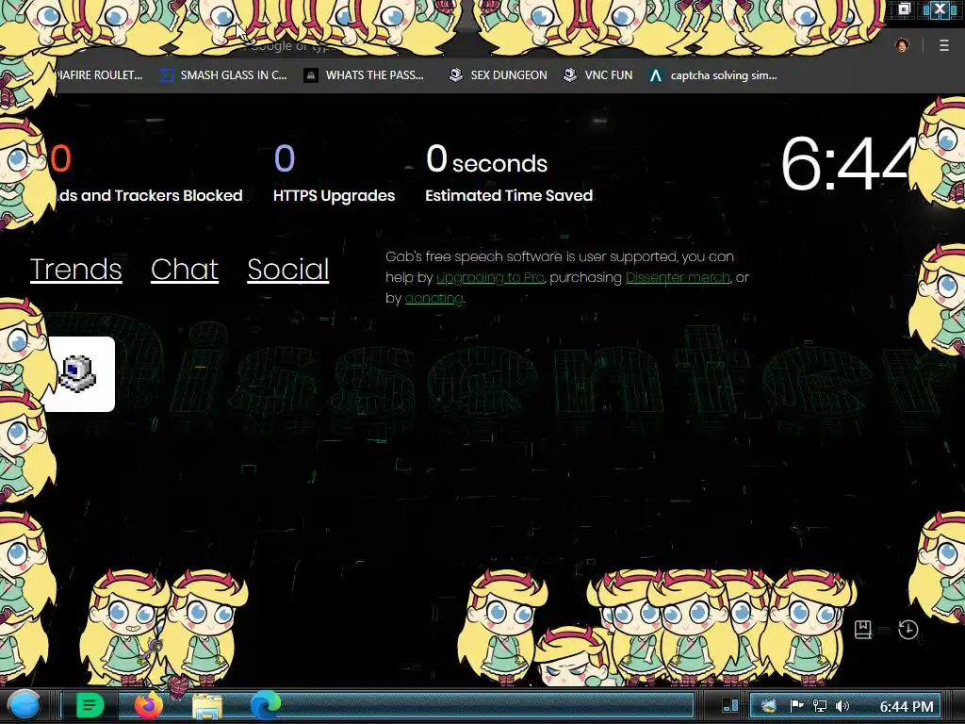Open the Windows Start orb

pos(25,705)
